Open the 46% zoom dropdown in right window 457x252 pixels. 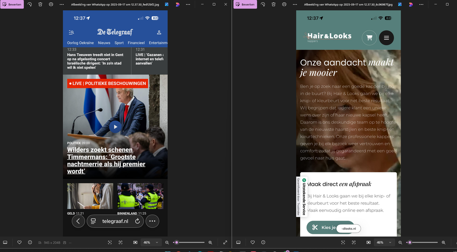coord(384,242)
